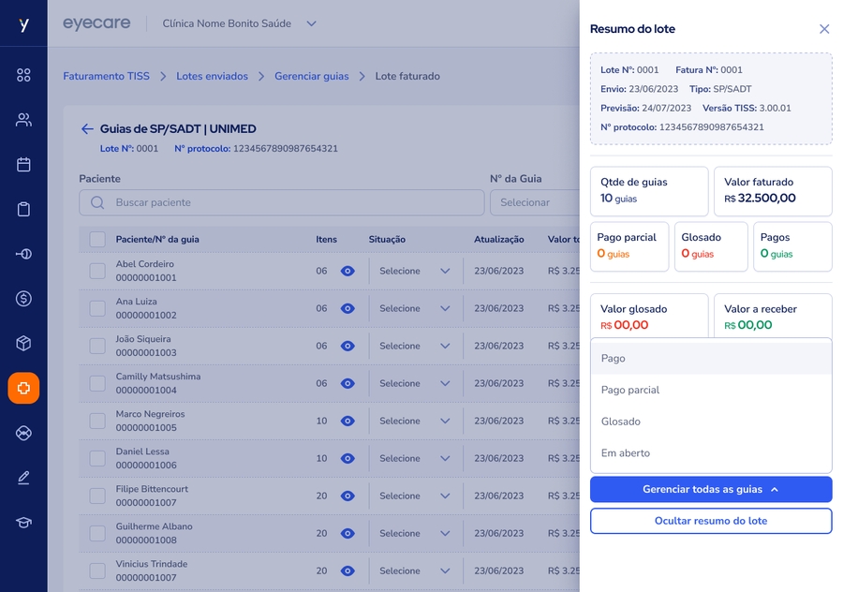Check the box for Abel Cordeiro
The height and width of the screenshot is (592, 843).
pos(97,271)
